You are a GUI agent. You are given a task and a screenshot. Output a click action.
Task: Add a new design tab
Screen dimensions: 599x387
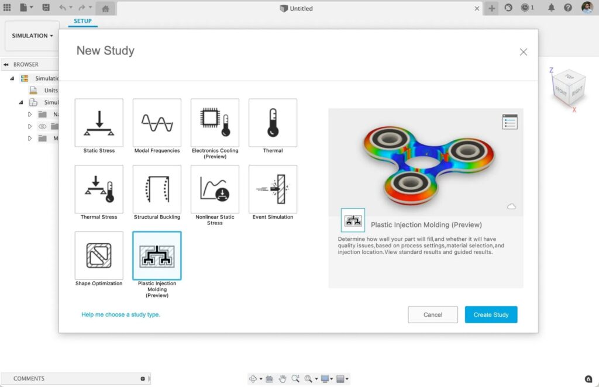tap(491, 8)
